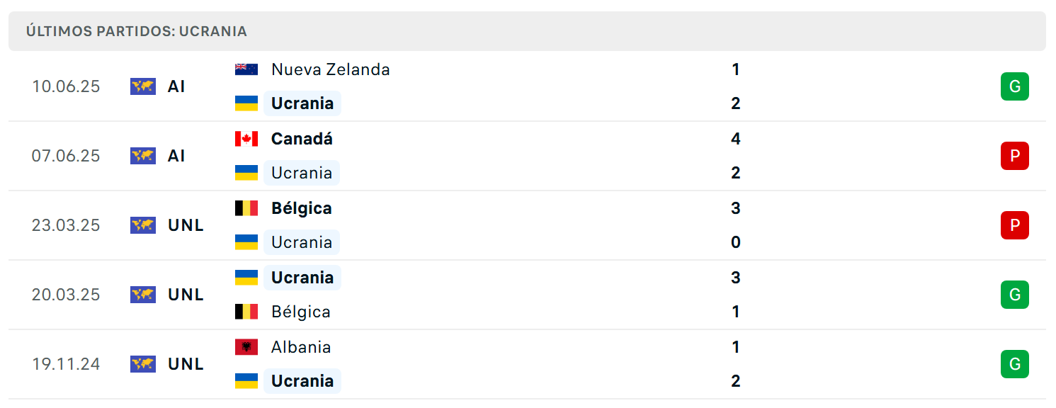1056x408 pixels.
Task: Click green G badge for Albania match
Action: point(1014,364)
